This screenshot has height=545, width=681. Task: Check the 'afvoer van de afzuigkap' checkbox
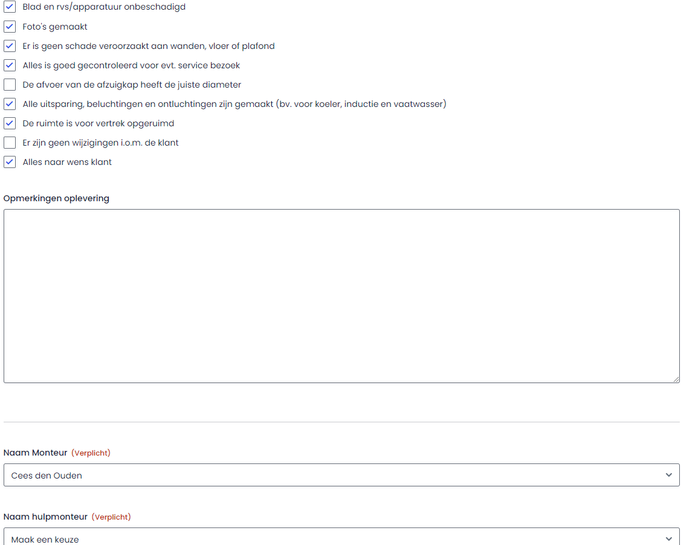tap(10, 85)
